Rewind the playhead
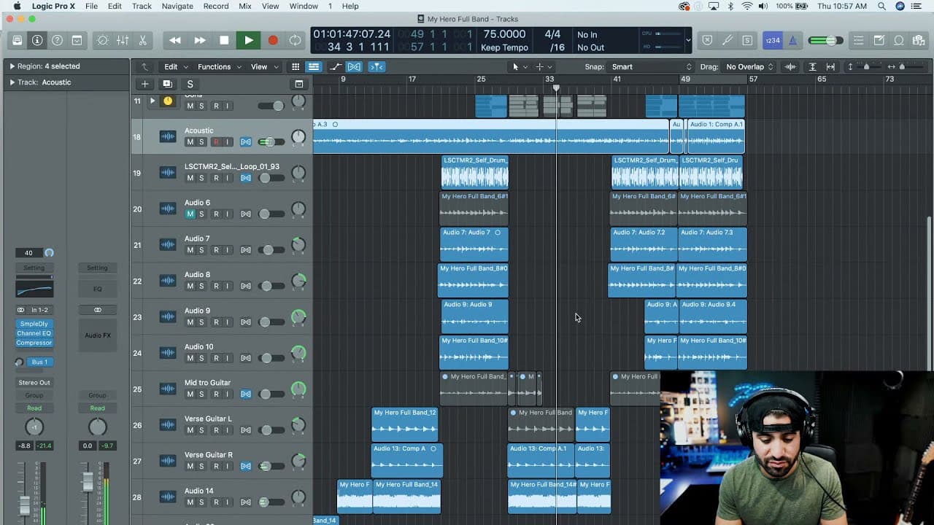 [x=175, y=41]
